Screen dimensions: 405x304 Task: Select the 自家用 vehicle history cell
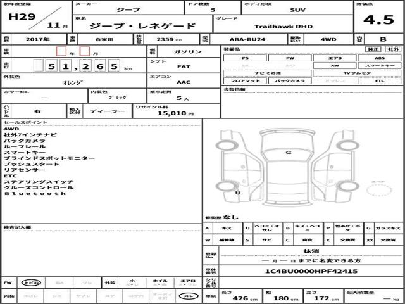tap(104, 39)
